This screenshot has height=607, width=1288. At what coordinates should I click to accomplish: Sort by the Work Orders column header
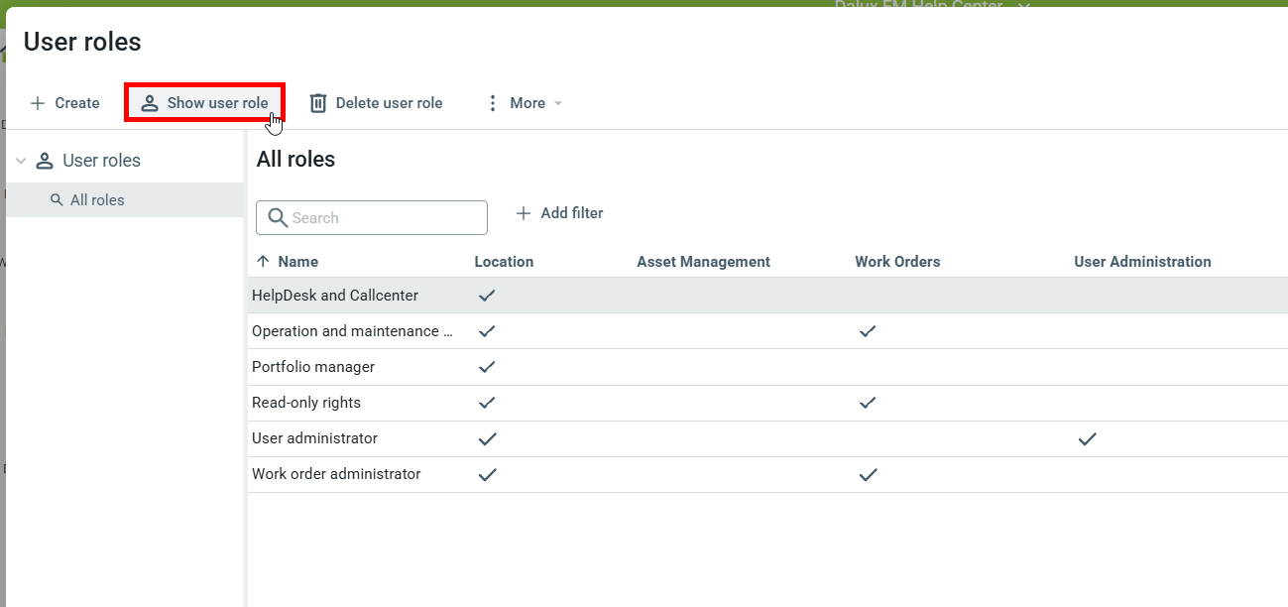click(x=897, y=262)
